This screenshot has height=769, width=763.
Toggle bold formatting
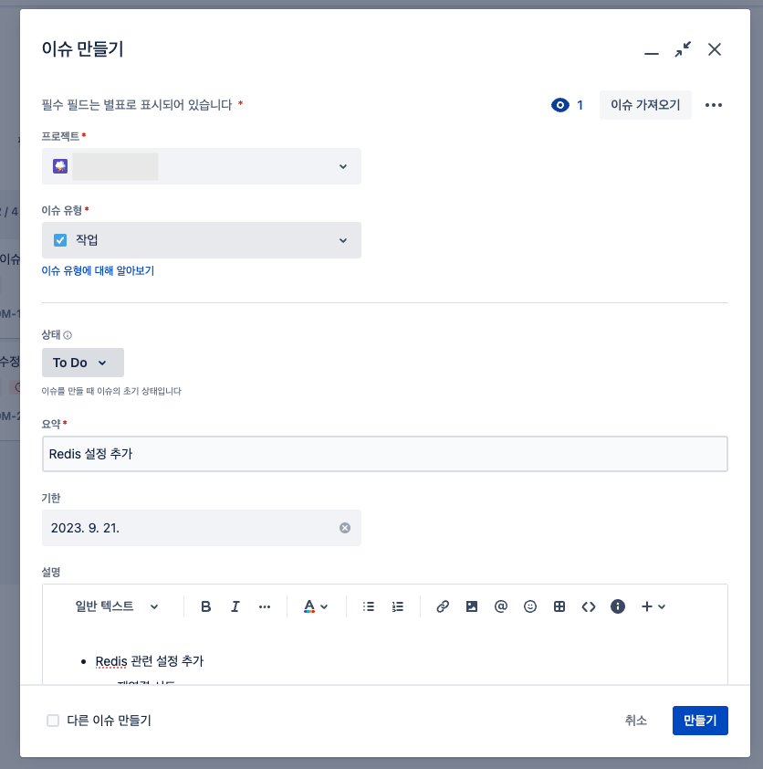206,606
